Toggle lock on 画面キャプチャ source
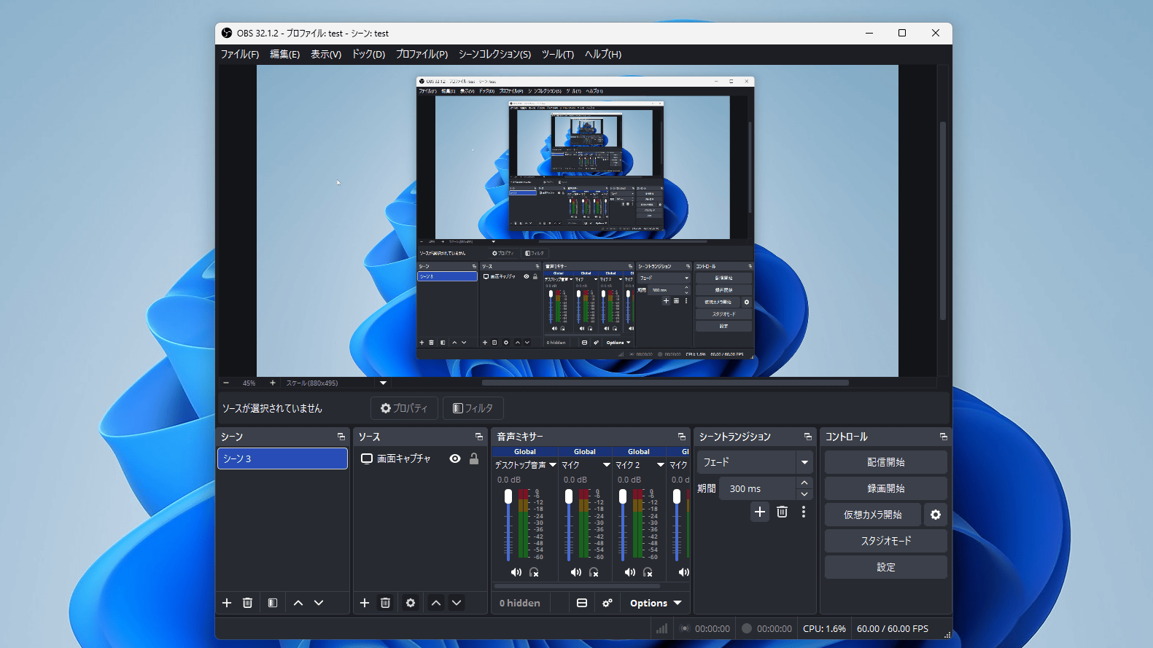 coord(474,458)
